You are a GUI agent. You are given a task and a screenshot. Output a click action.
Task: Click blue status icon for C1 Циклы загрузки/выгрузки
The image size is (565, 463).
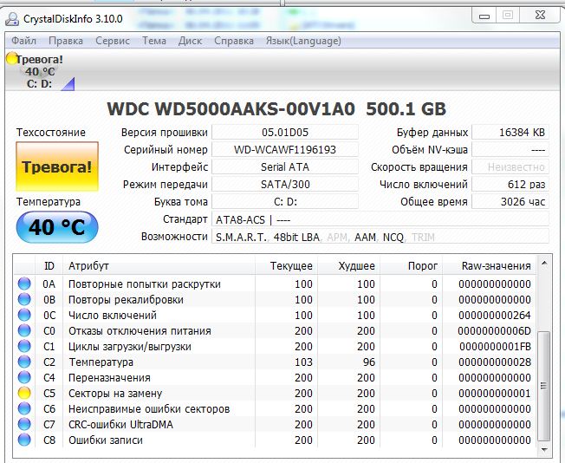click(24, 346)
